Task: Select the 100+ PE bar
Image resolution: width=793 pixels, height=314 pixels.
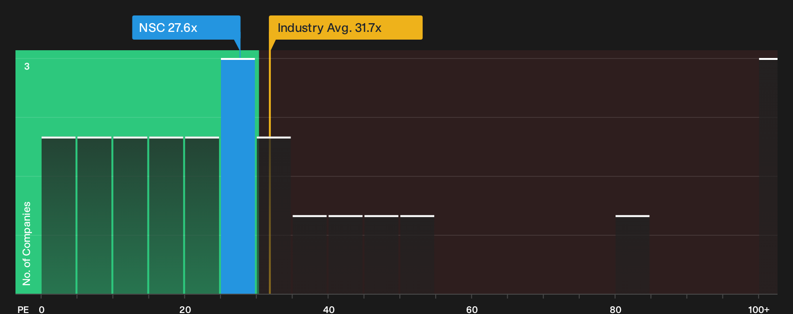Action: point(768,176)
